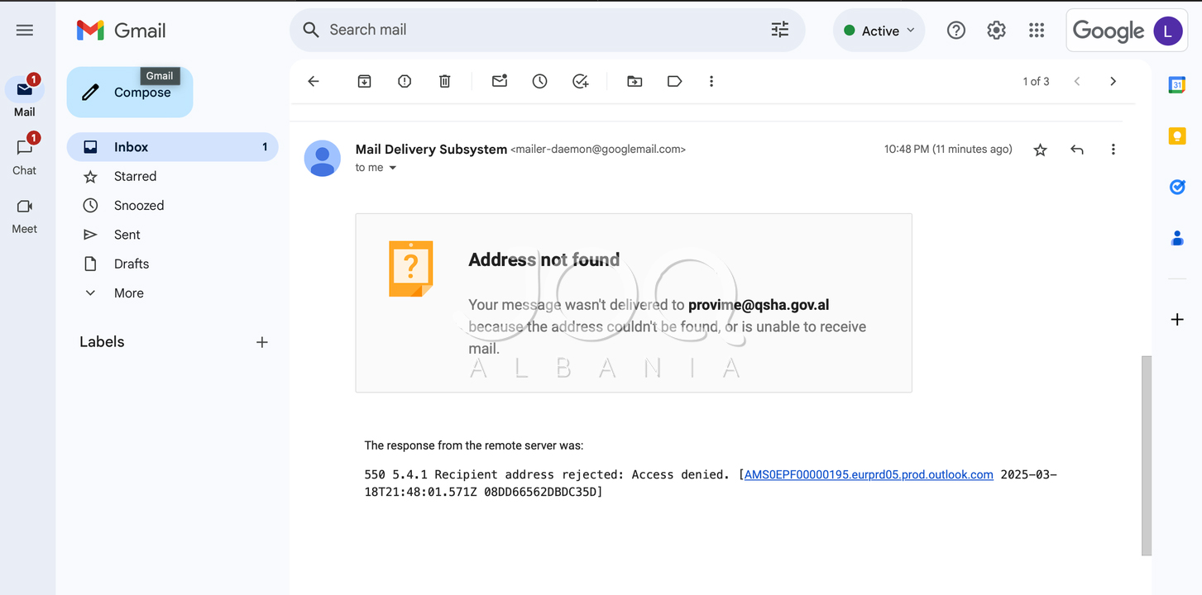Open the Active status dropdown

coord(879,31)
